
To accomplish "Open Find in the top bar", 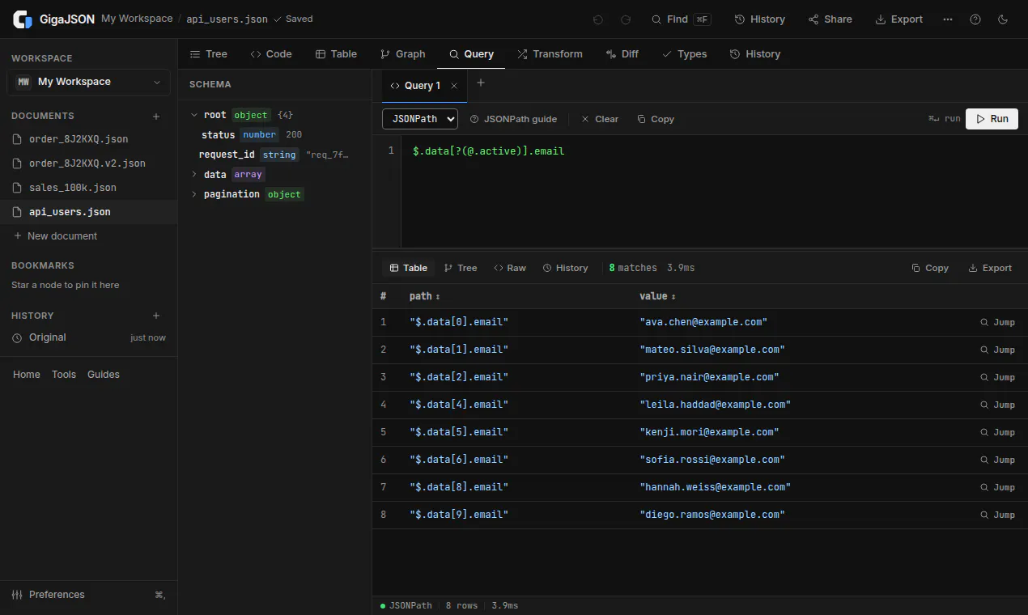I will tap(681, 19).
